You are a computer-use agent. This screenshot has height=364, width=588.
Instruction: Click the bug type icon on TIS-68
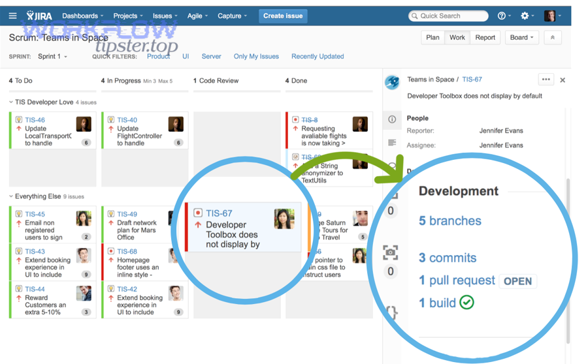tap(111, 251)
